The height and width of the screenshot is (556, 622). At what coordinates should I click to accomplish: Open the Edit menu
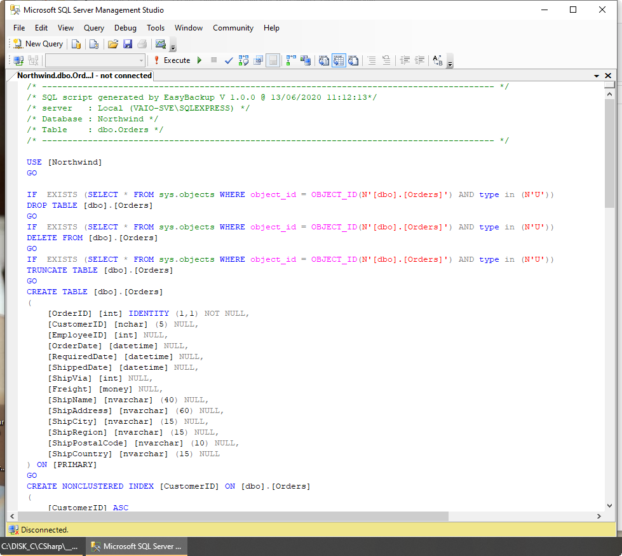(x=41, y=28)
